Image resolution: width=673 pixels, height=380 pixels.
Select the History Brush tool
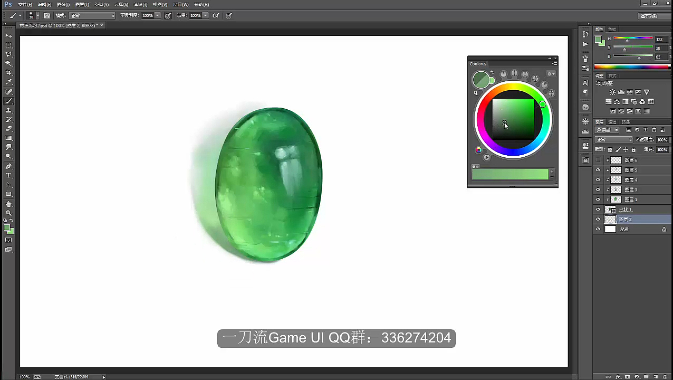point(8,120)
